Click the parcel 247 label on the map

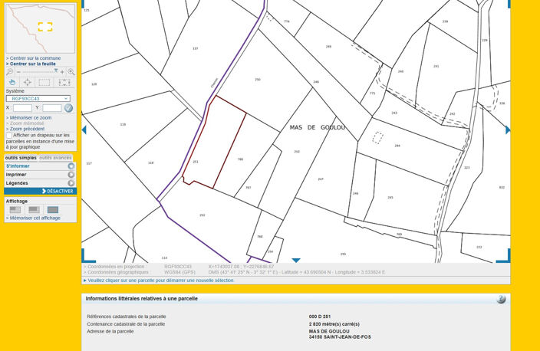click(321, 179)
